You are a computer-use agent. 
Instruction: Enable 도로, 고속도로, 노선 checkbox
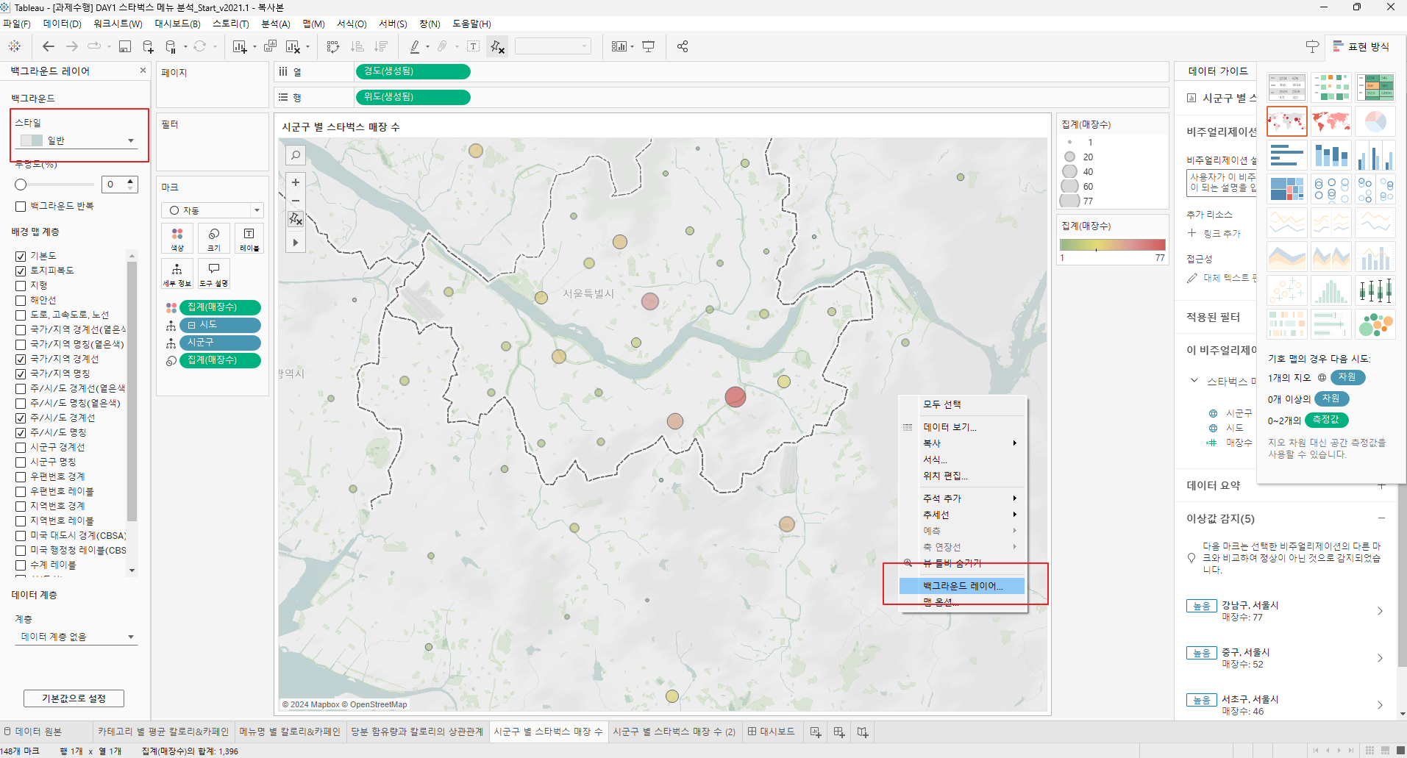tap(21, 315)
